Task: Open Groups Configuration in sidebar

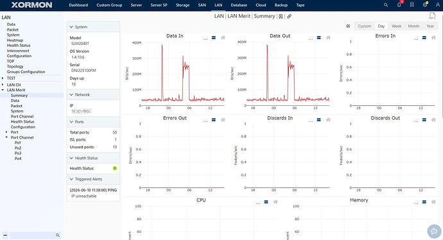Action: point(26,72)
